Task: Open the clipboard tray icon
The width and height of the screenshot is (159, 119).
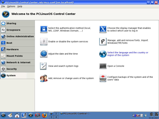Action: point(142,116)
